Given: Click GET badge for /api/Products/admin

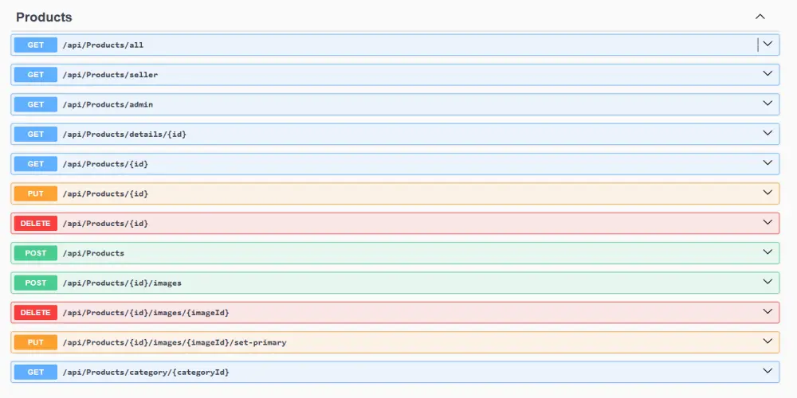Looking at the screenshot, I should click(36, 104).
